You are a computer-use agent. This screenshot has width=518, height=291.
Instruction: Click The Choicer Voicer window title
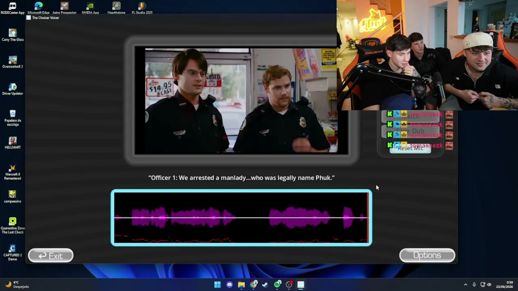pyautogui.click(x=45, y=18)
